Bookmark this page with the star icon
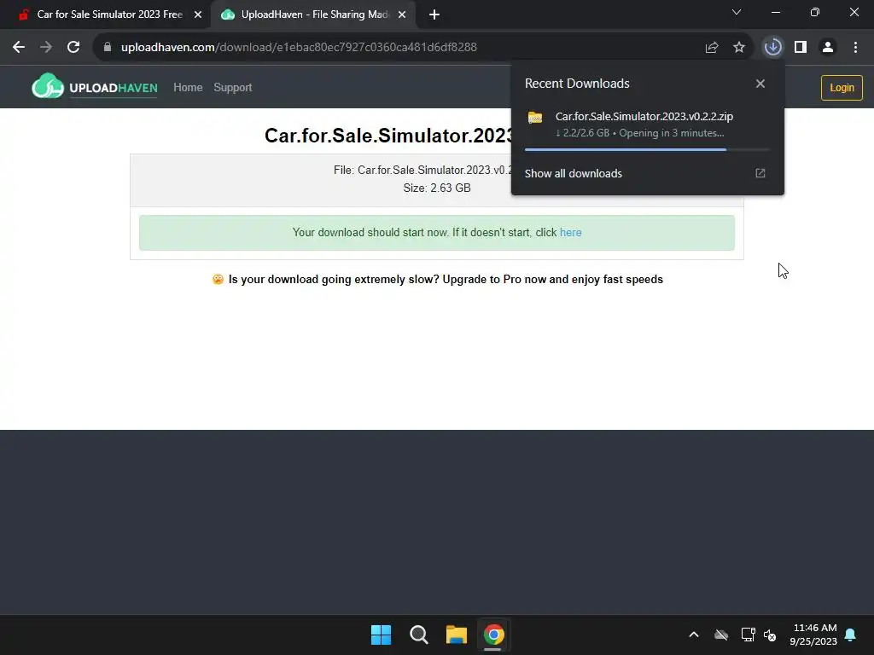 click(x=739, y=48)
